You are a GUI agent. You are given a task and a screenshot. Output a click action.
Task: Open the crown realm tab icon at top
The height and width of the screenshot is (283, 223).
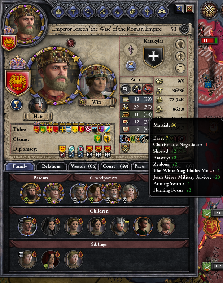click(x=58, y=12)
